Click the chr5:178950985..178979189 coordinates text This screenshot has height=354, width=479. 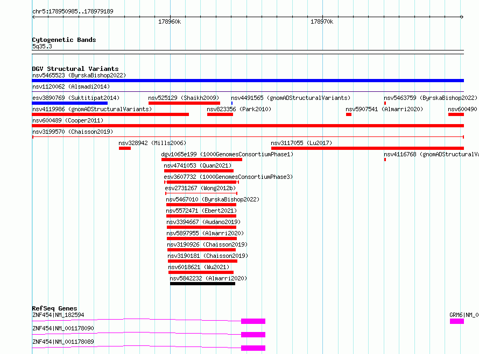pos(73,11)
